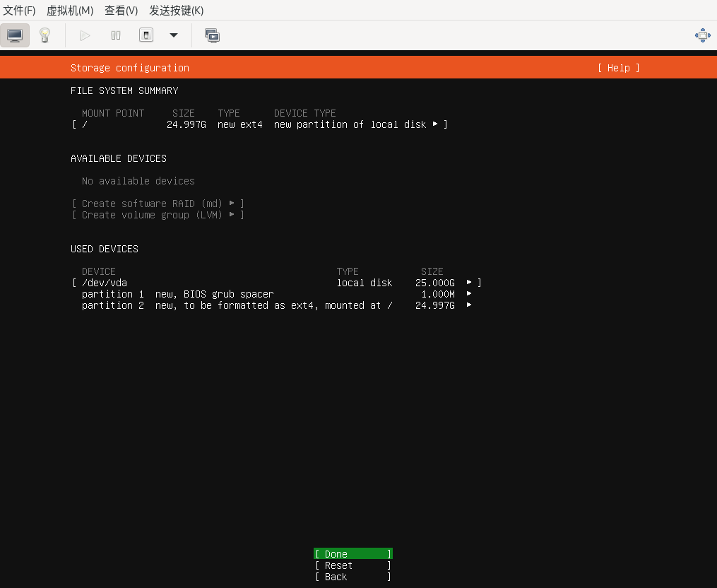717x588 pixels.
Task: Open the 发送按键(K) menu
Action: (177, 11)
